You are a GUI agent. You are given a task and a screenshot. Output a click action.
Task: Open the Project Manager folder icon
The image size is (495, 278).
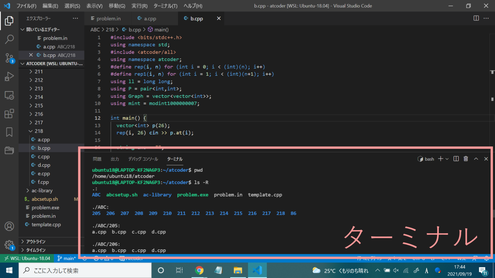click(9, 150)
